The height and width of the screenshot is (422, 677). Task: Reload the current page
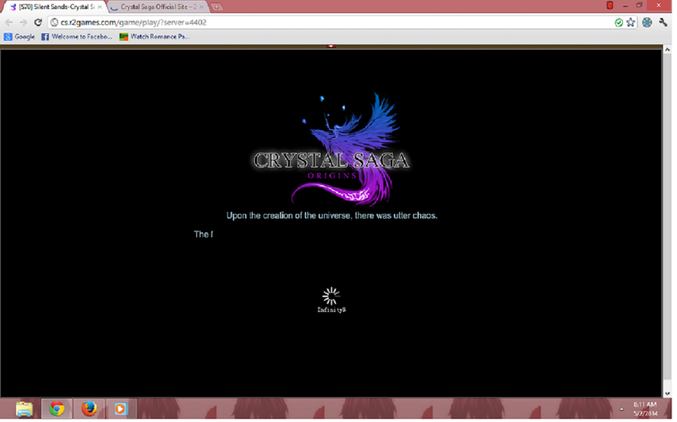pos(38,22)
